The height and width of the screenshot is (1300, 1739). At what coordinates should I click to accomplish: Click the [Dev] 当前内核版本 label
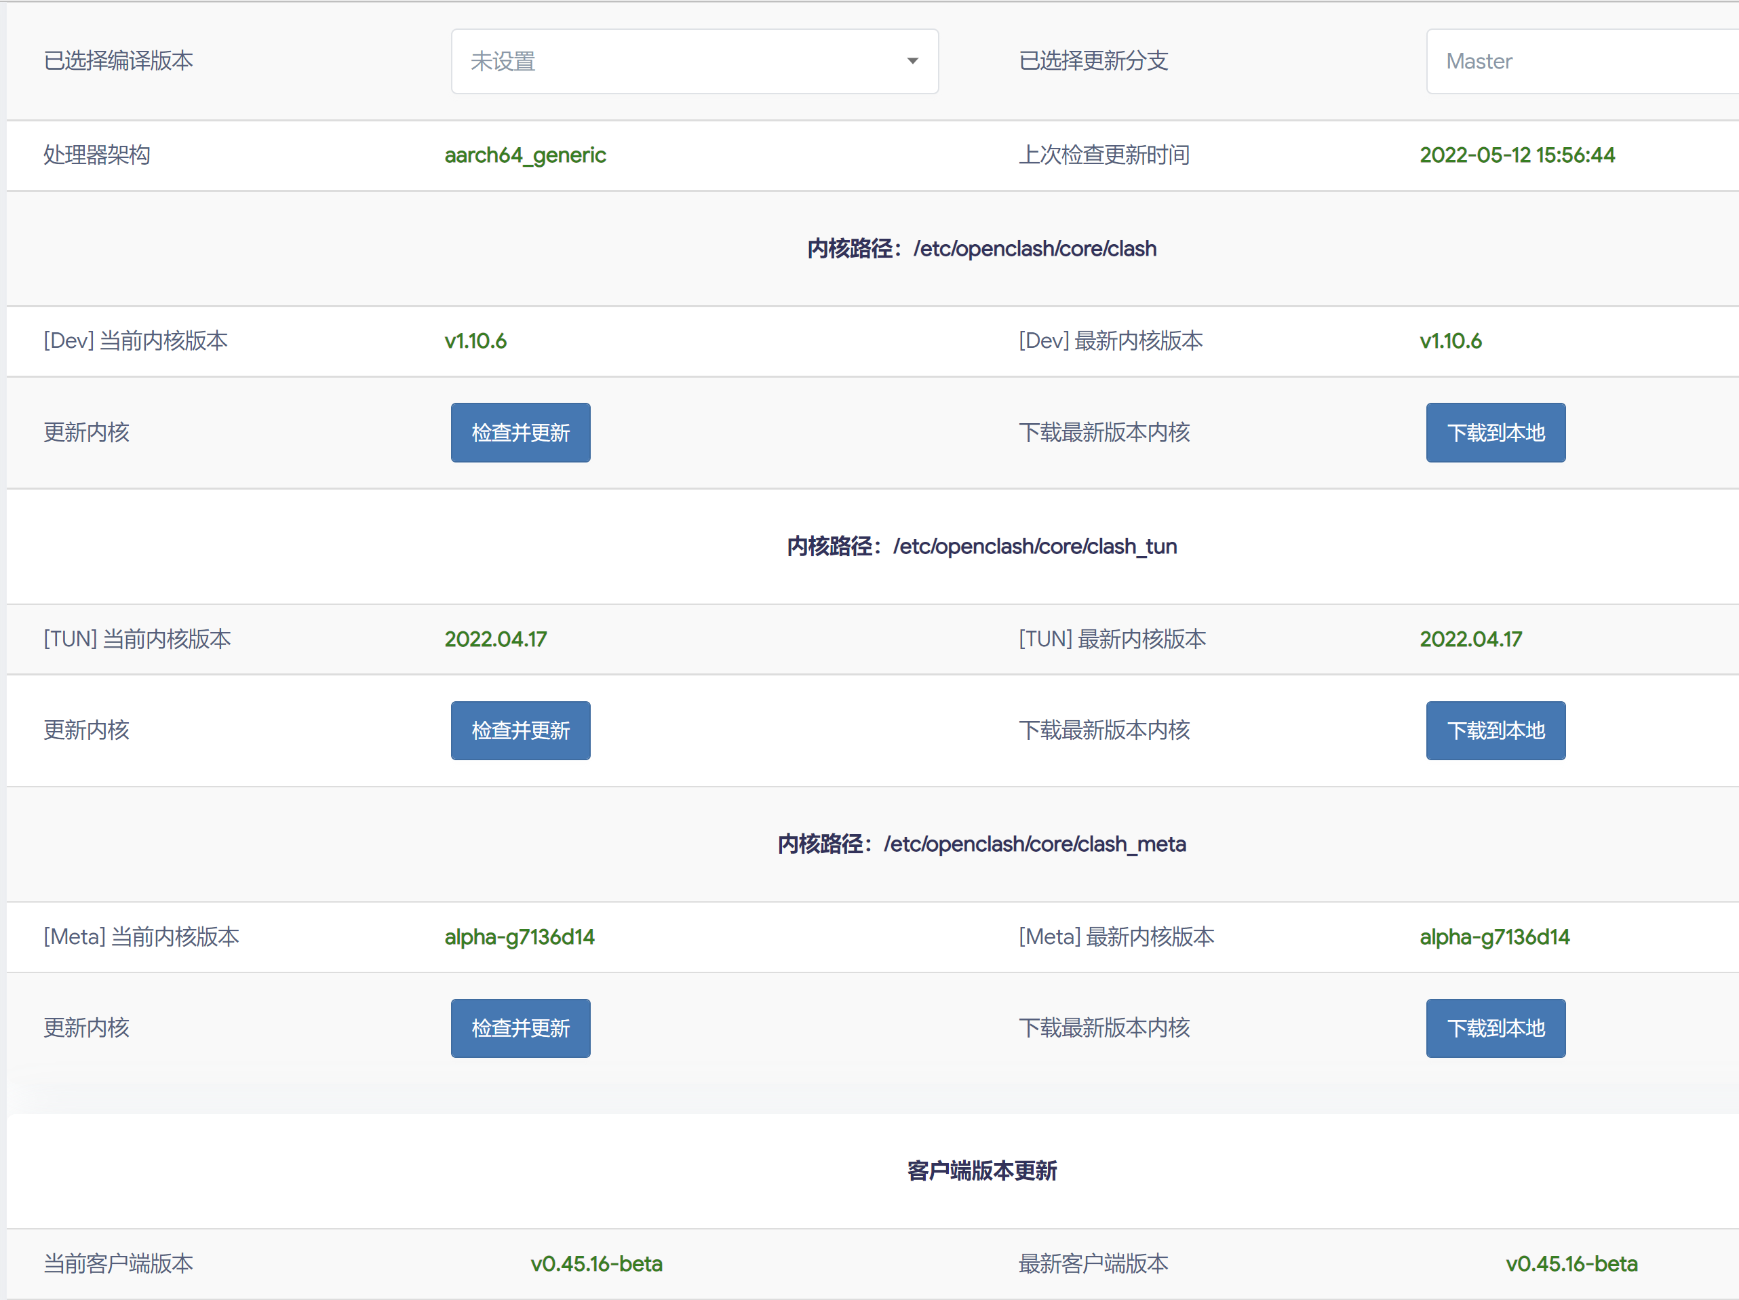click(135, 341)
